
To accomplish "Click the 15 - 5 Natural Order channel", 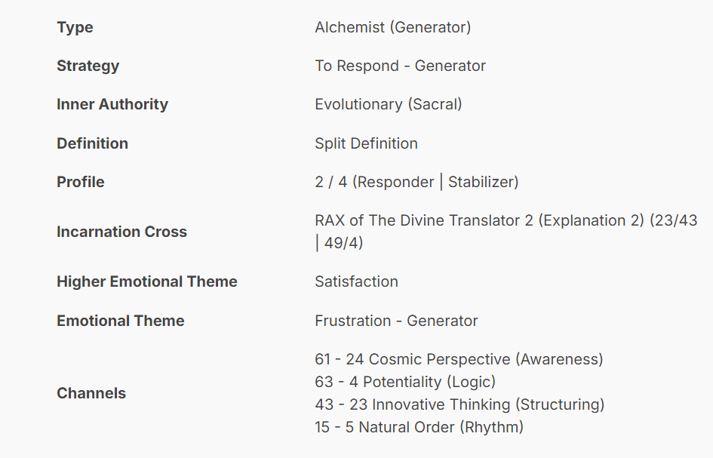I will (x=419, y=427).
